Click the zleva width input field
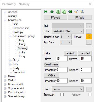Viewport: 94px width, 102px height. tap(61, 59)
